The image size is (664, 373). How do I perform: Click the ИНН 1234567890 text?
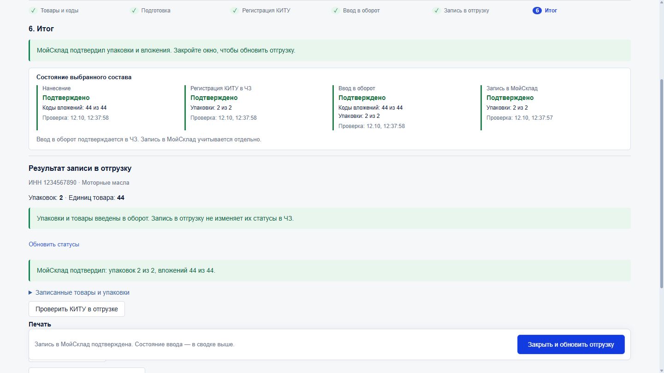click(53, 183)
